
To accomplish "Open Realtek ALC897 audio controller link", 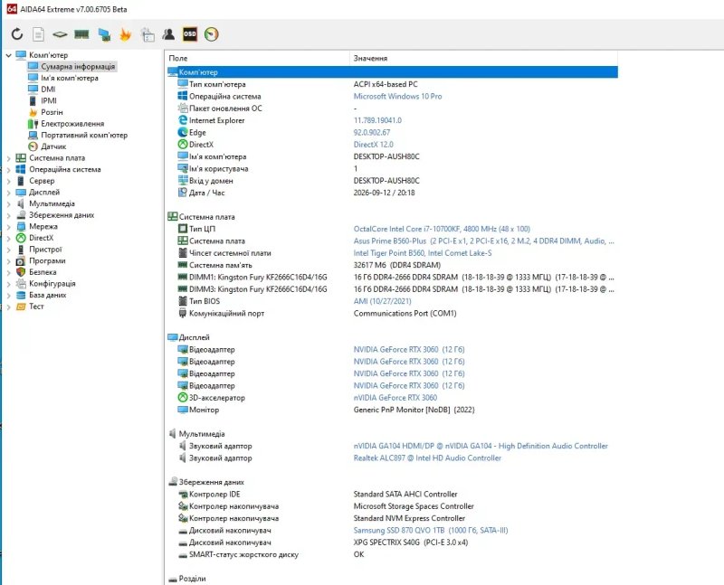I will pos(427,458).
